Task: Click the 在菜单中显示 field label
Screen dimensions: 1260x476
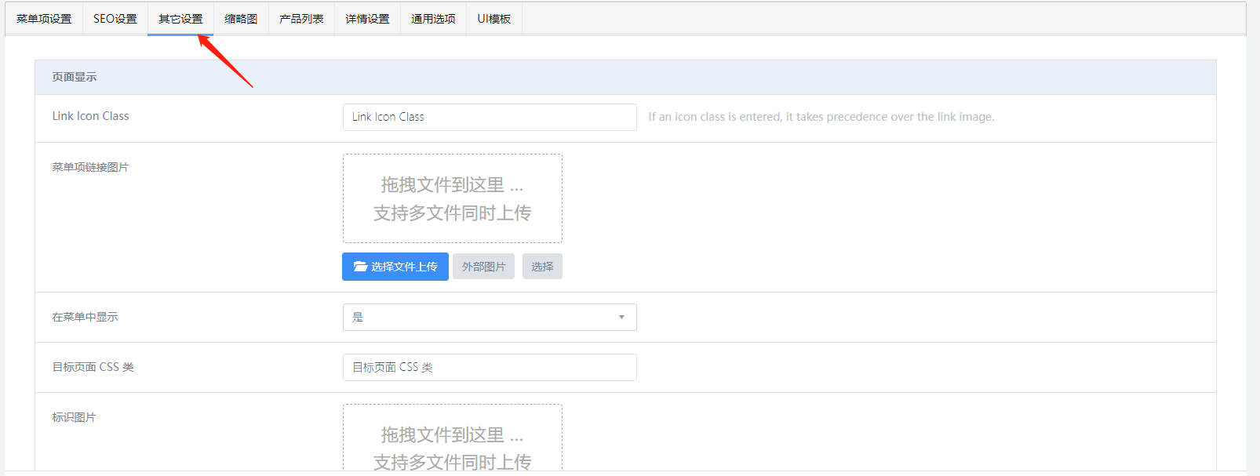Action: tap(85, 317)
